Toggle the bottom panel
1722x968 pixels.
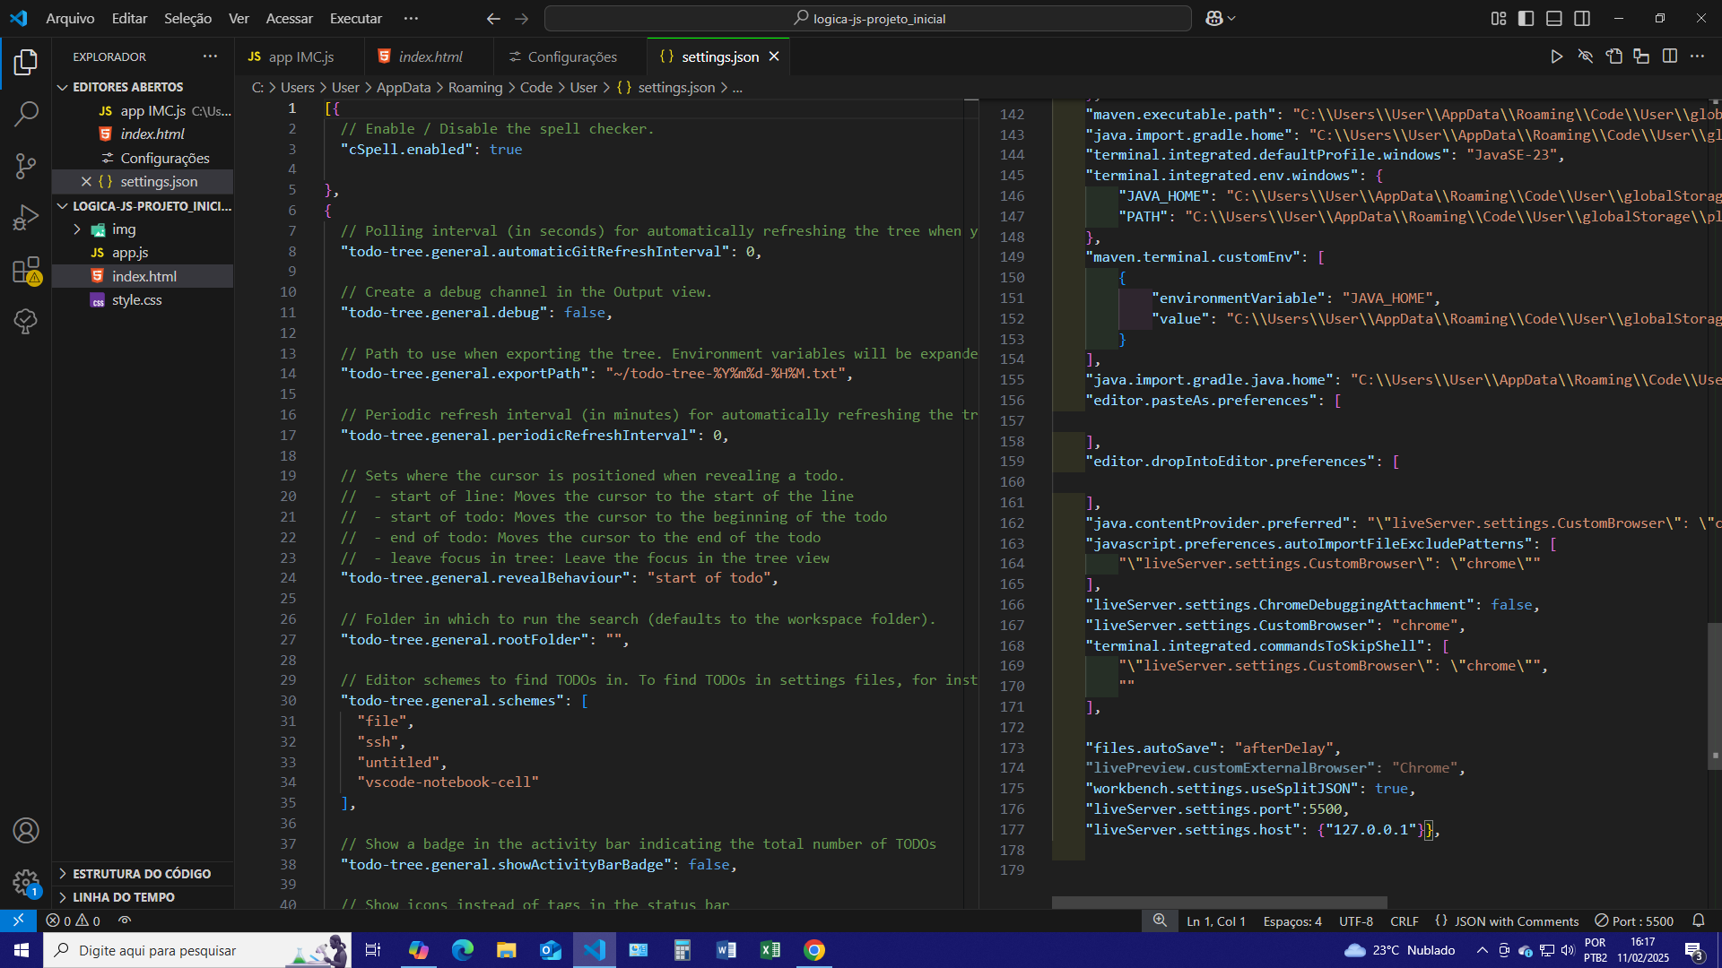tap(1554, 18)
